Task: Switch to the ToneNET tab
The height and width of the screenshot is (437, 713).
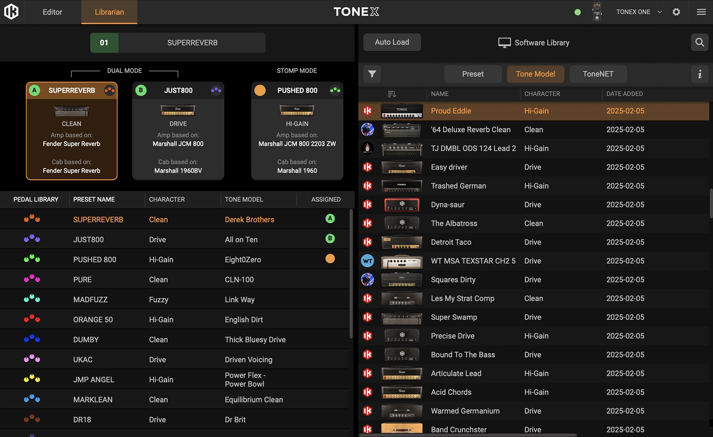Action: click(598, 74)
